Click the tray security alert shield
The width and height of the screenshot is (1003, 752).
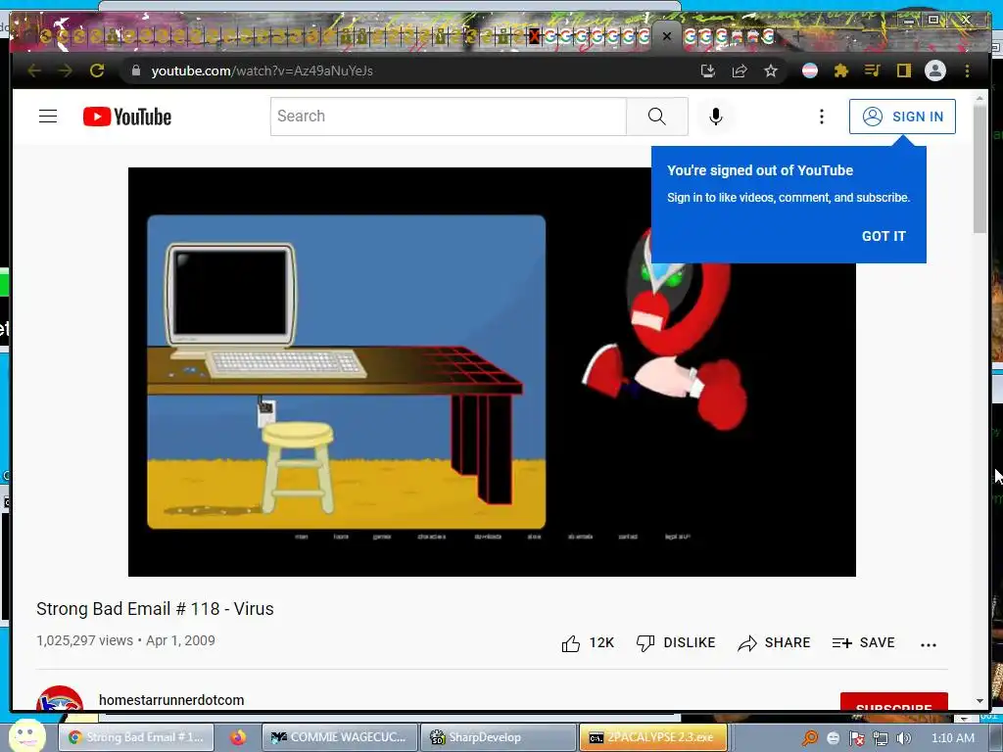point(856,738)
